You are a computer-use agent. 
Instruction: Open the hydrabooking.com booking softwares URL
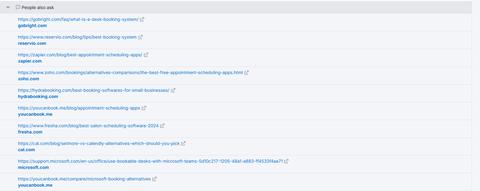point(94,90)
